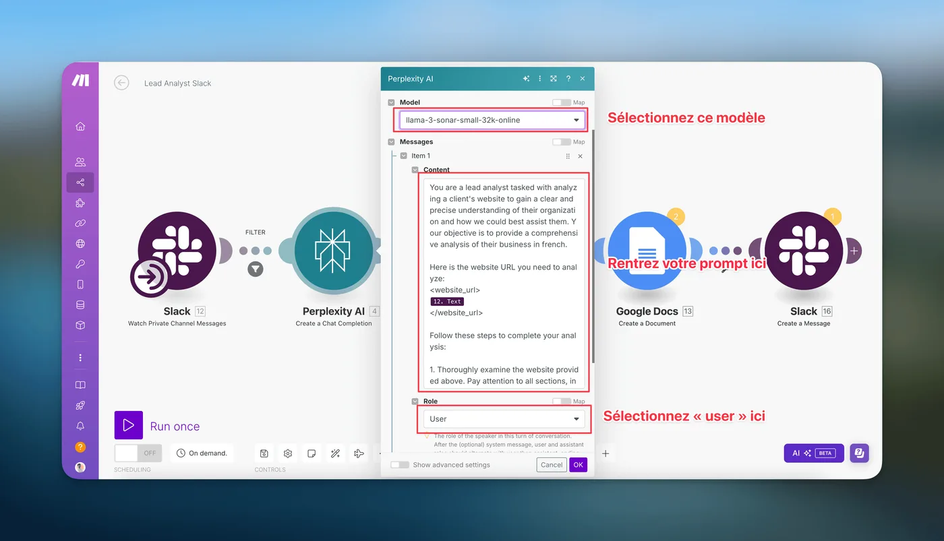Open the Notes sticky-note control icon
The height and width of the screenshot is (541, 944).
312,453
